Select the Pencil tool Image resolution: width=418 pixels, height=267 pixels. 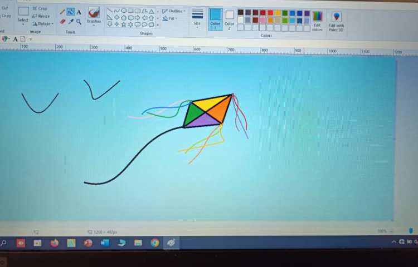click(x=62, y=12)
